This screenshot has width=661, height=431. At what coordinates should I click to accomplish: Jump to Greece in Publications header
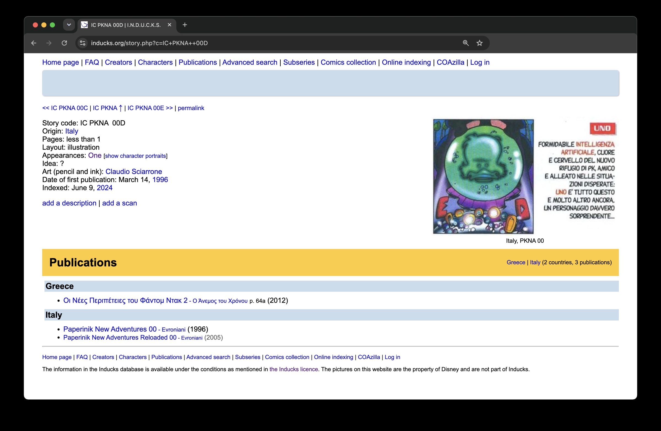tap(516, 262)
